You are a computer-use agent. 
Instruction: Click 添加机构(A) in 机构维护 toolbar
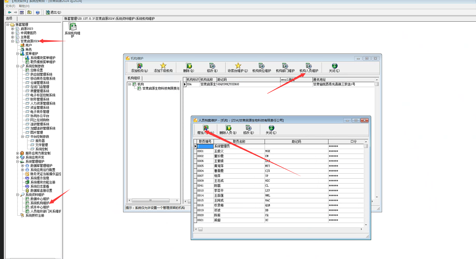point(140,68)
